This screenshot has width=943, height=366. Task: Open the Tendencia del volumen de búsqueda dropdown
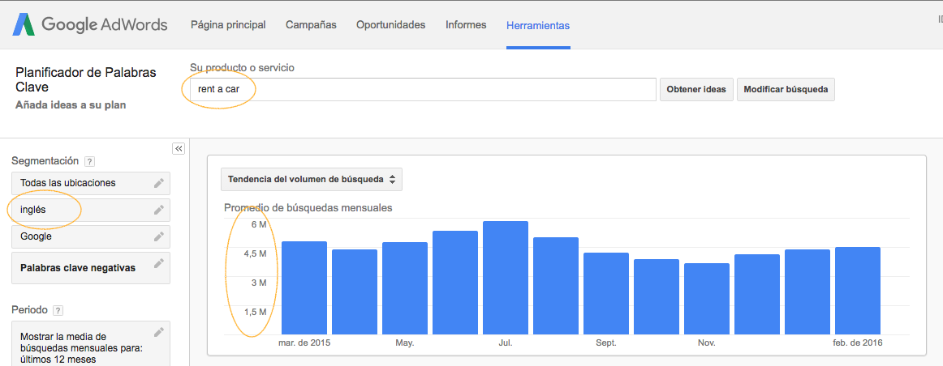pyautogui.click(x=312, y=180)
